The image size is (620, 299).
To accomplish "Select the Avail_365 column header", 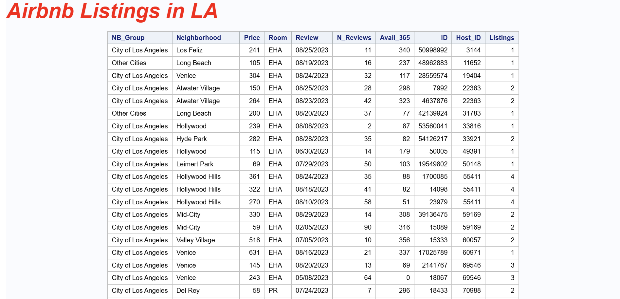I will coord(395,38).
